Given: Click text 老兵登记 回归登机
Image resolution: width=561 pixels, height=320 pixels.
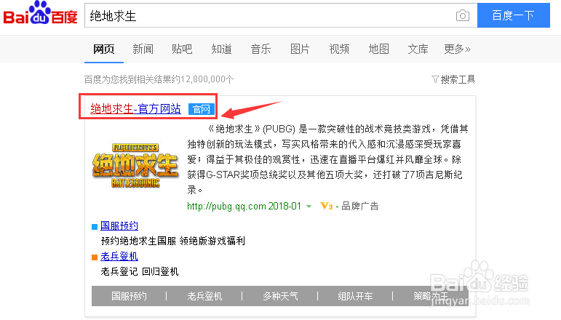Looking at the screenshot, I should tap(140, 272).
